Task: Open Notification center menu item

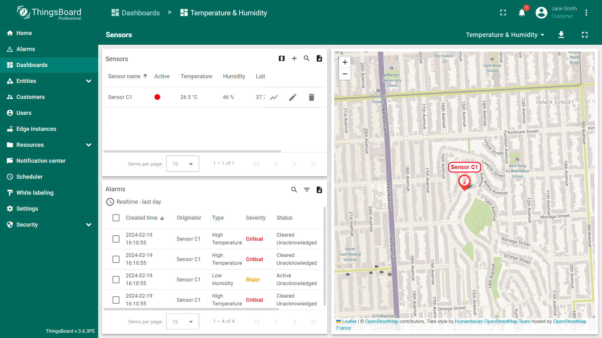Action: (x=41, y=161)
